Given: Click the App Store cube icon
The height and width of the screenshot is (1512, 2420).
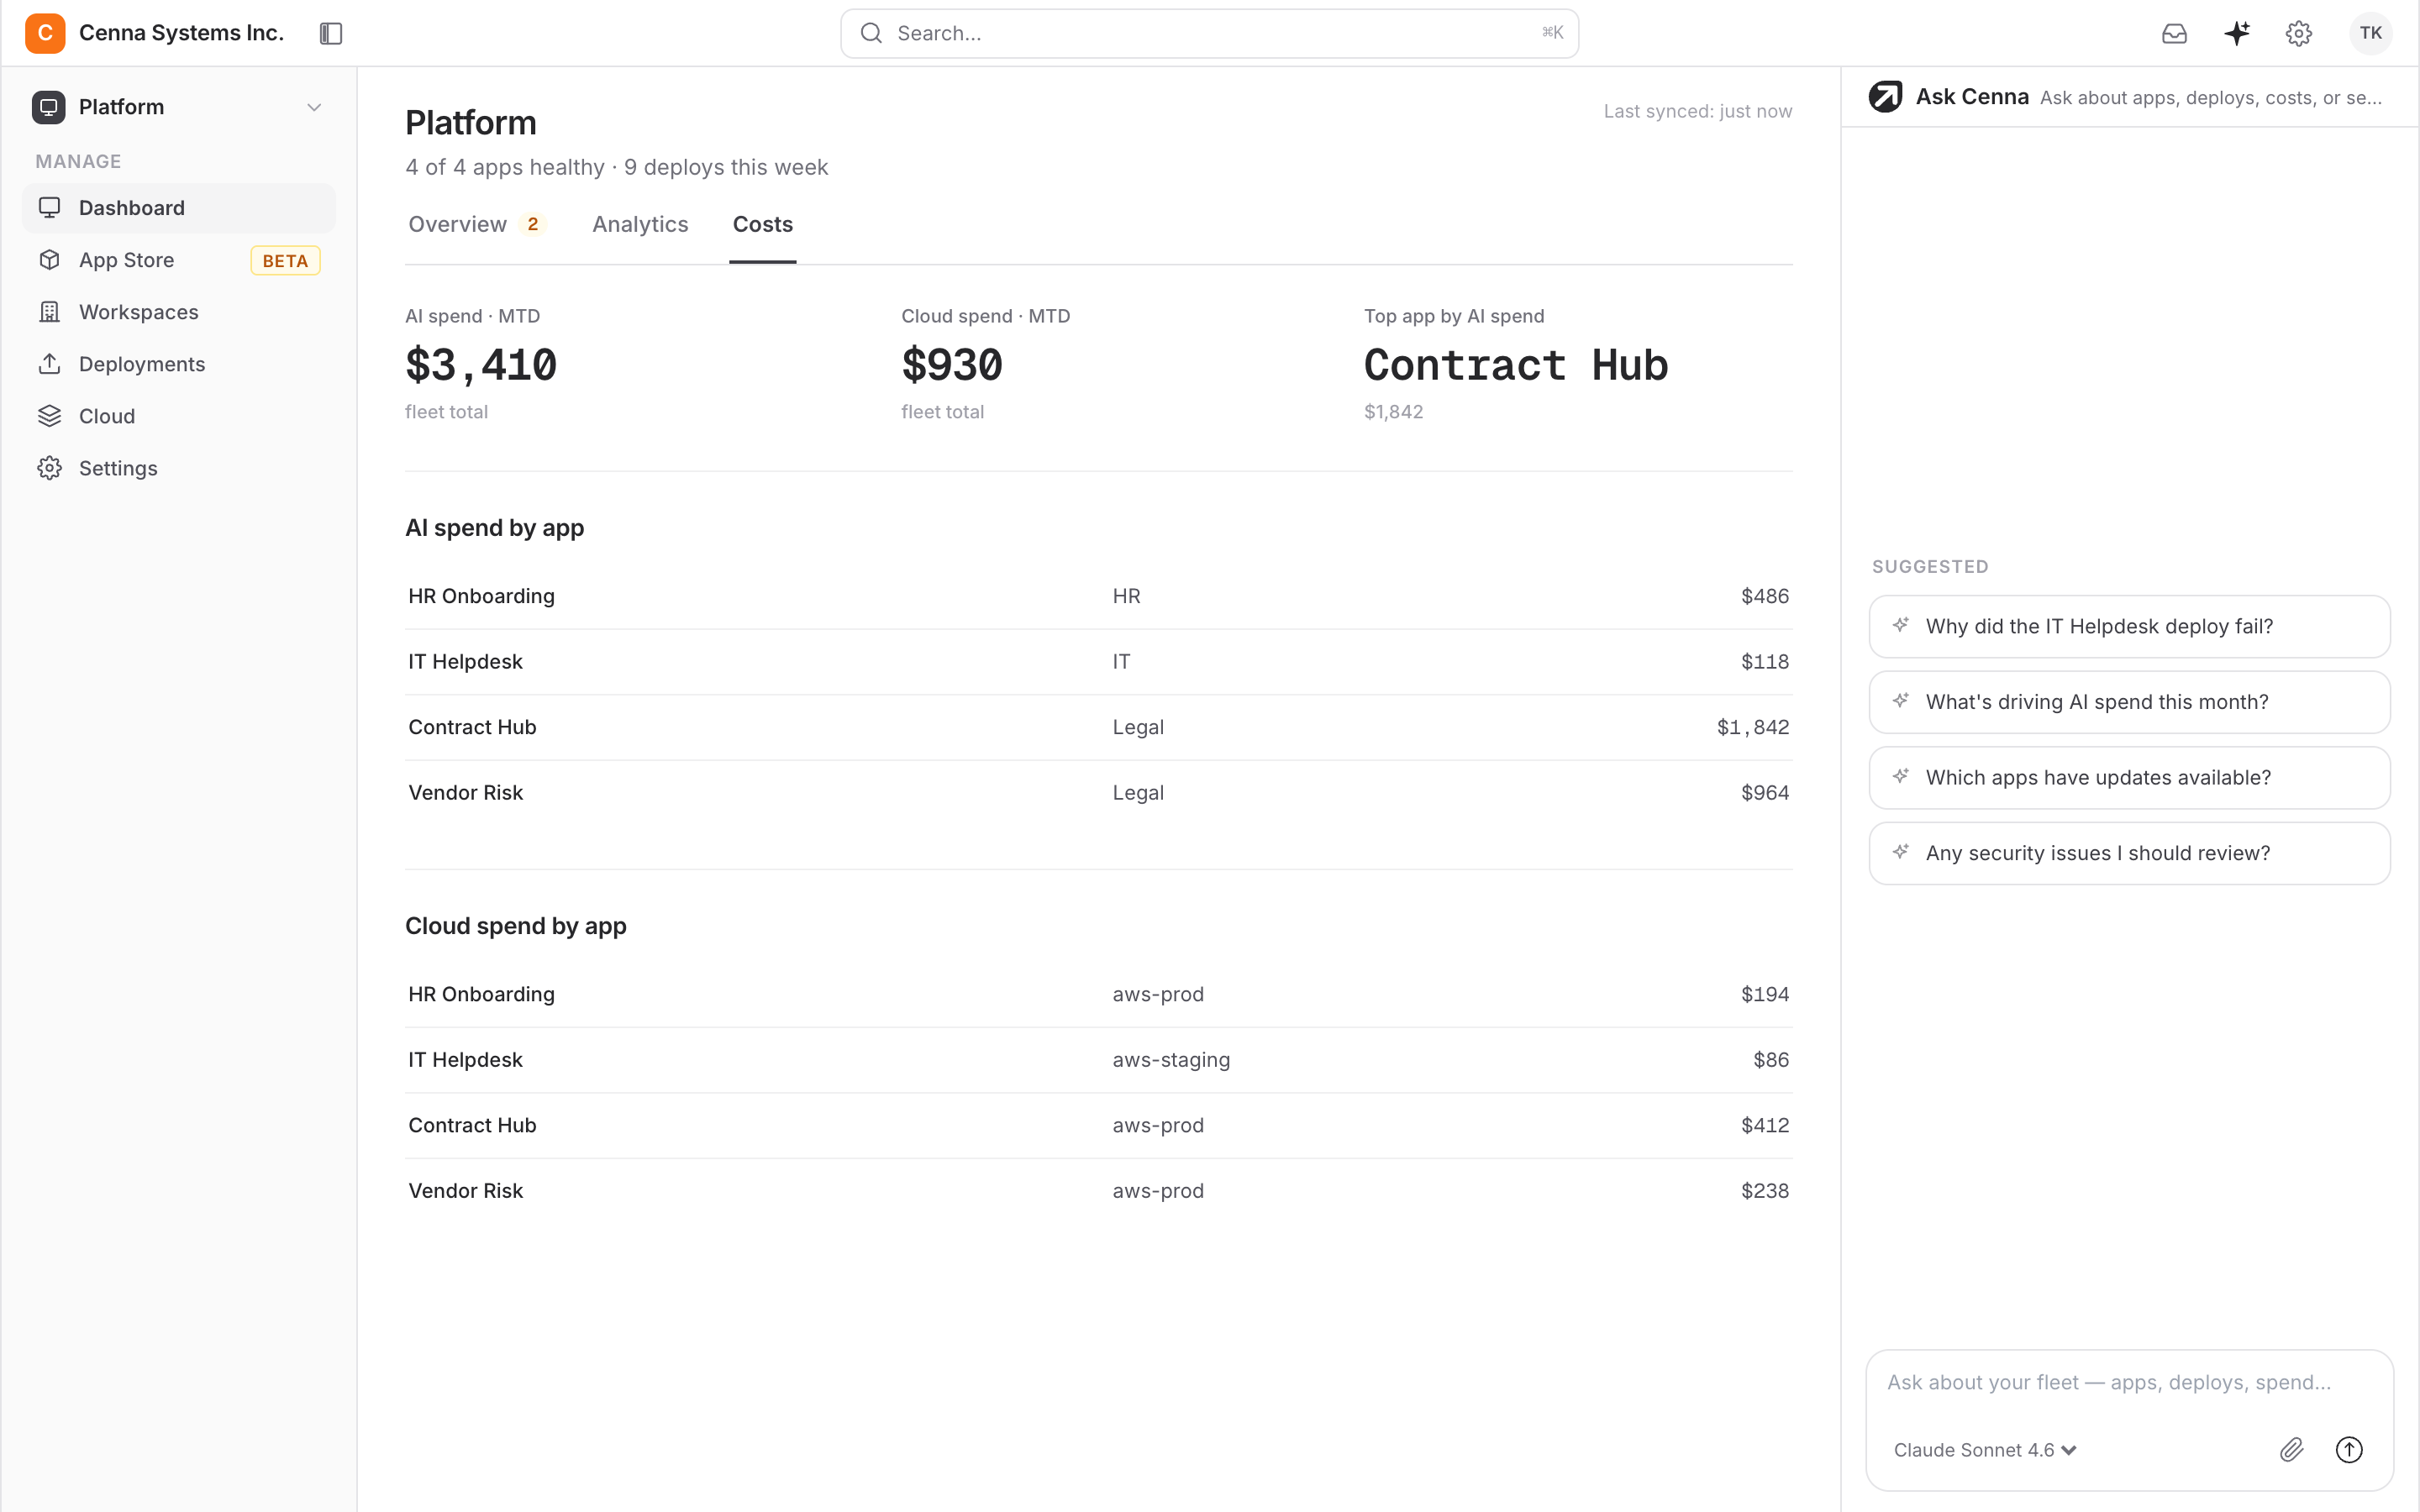Looking at the screenshot, I should (x=49, y=260).
